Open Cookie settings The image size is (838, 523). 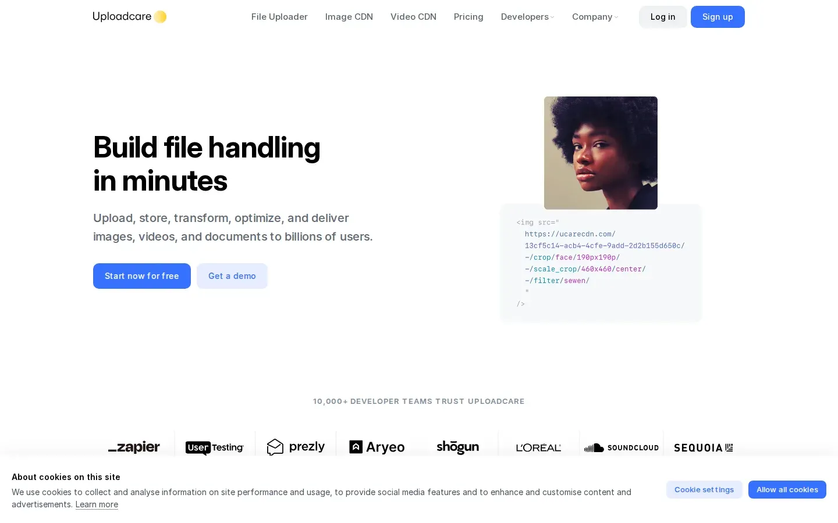(704, 489)
